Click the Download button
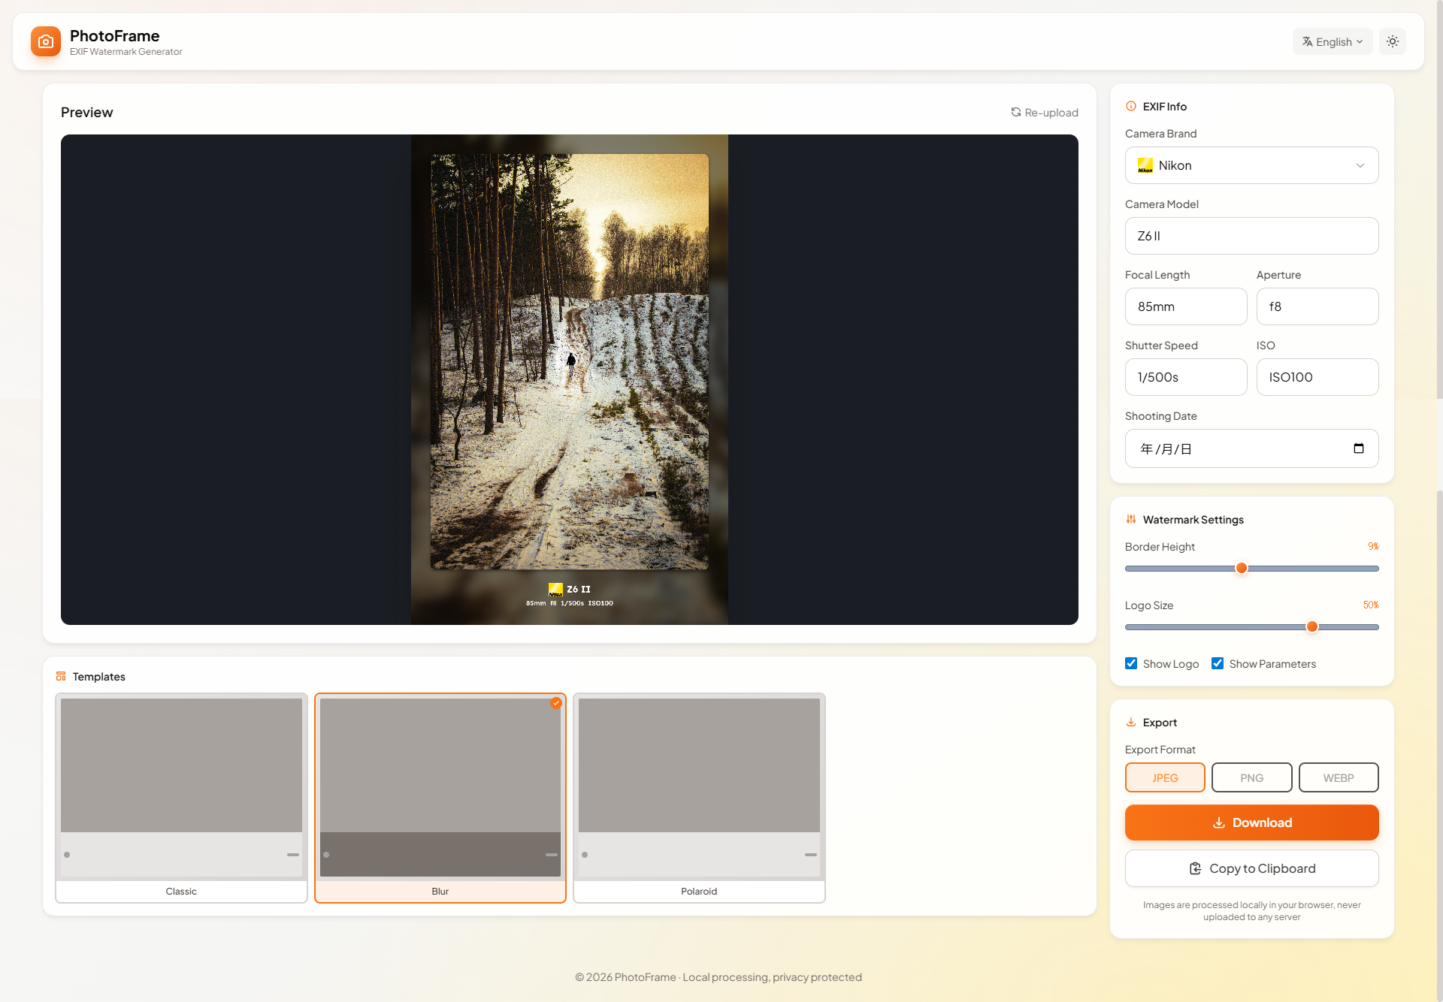 point(1251,822)
